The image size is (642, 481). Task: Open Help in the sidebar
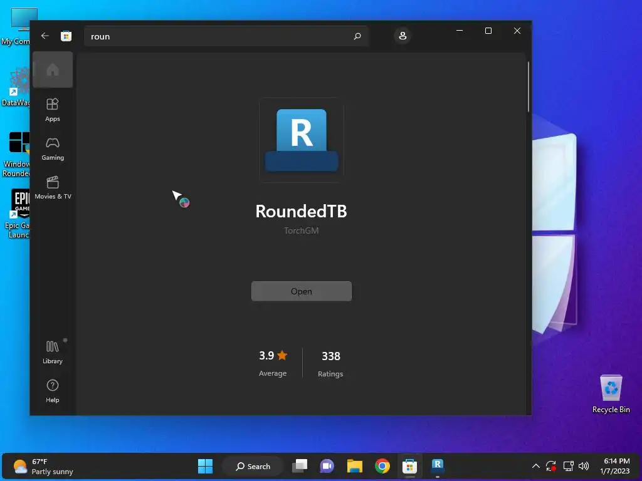(53, 391)
